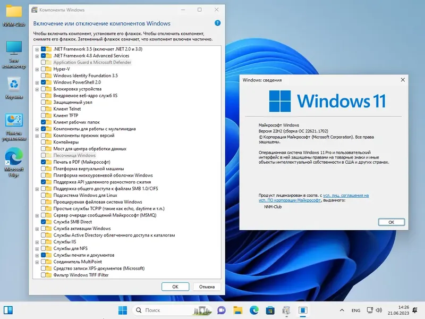Image resolution: width=425 pixels, height=319 pixels.
Task: Switch the ENG input language indicator
Action: [x=356, y=310]
